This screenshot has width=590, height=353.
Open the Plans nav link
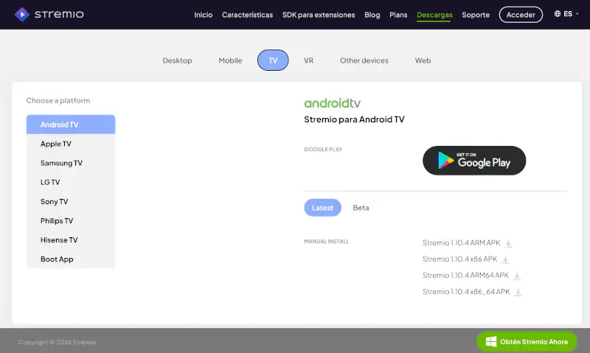398,15
